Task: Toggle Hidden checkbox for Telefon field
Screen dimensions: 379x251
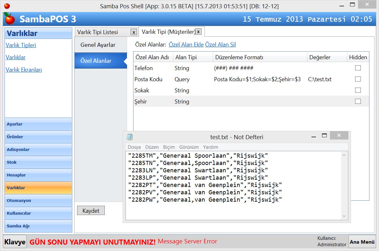Action: [358, 68]
